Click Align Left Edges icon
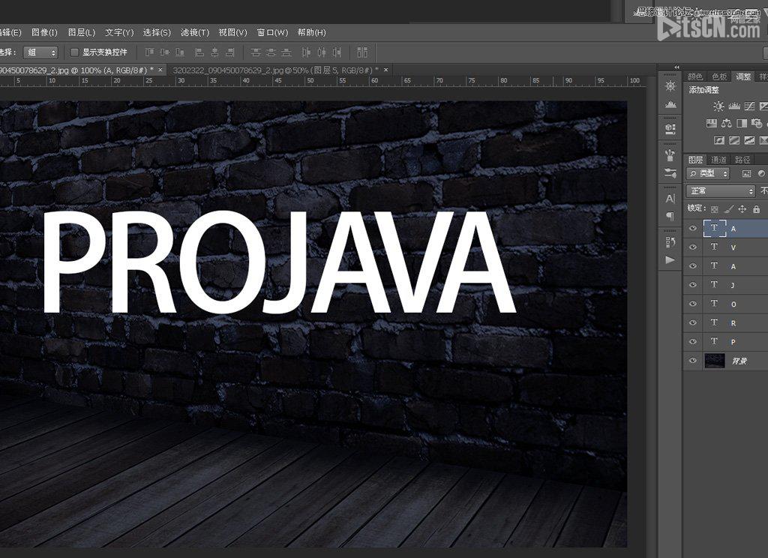The height and width of the screenshot is (558, 768). pos(199,52)
